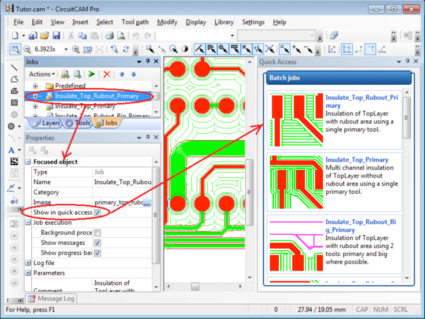The image size is (425, 319).
Task: Move job down with blue down arrow
Action: [134, 74]
